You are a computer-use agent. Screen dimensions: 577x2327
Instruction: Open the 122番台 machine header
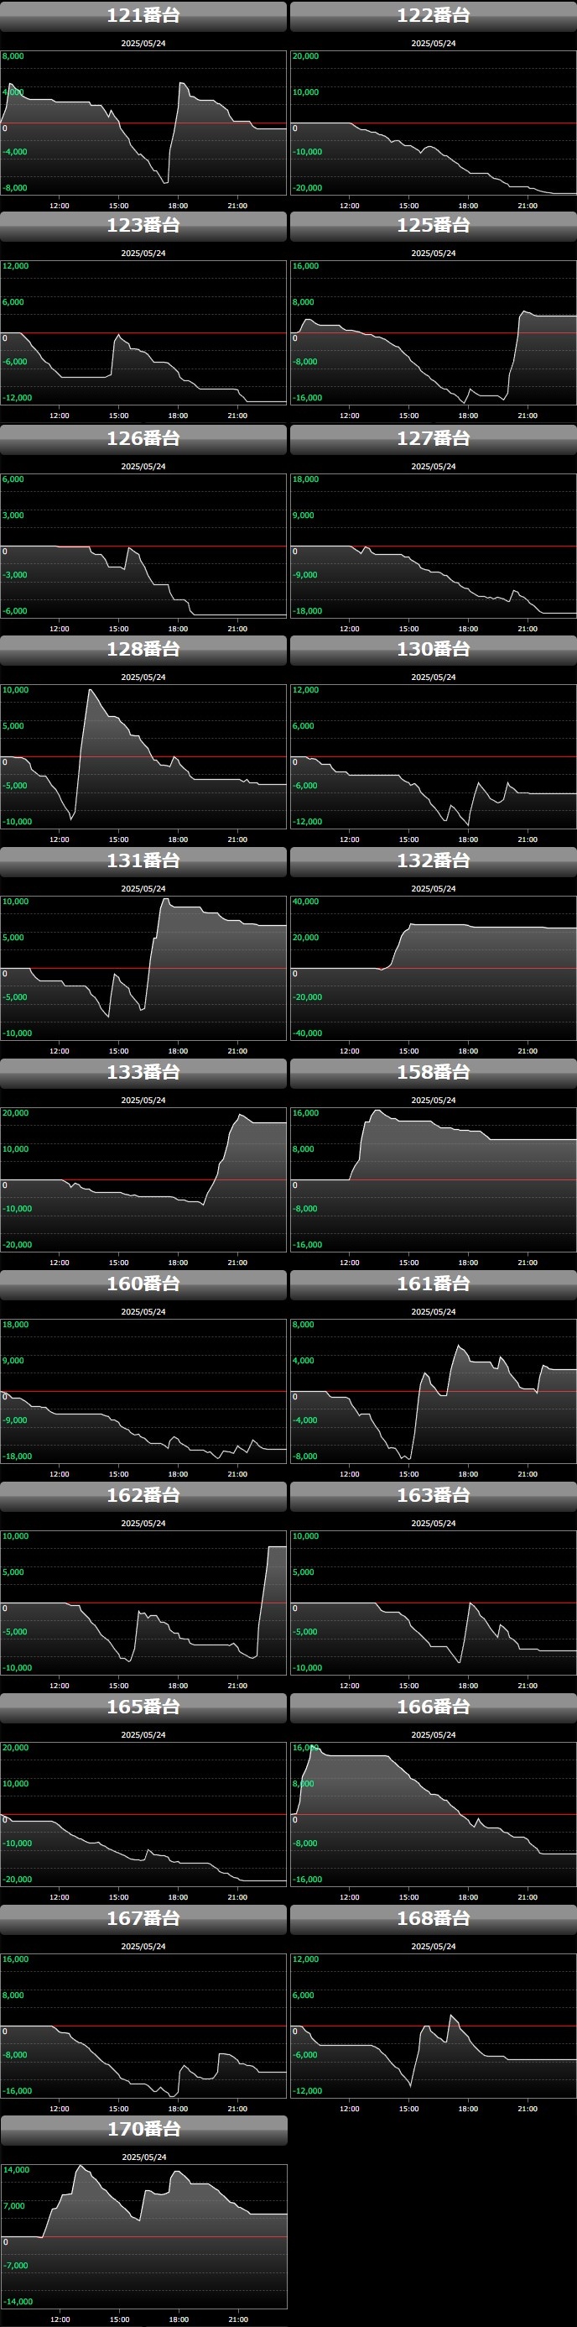point(434,16)
